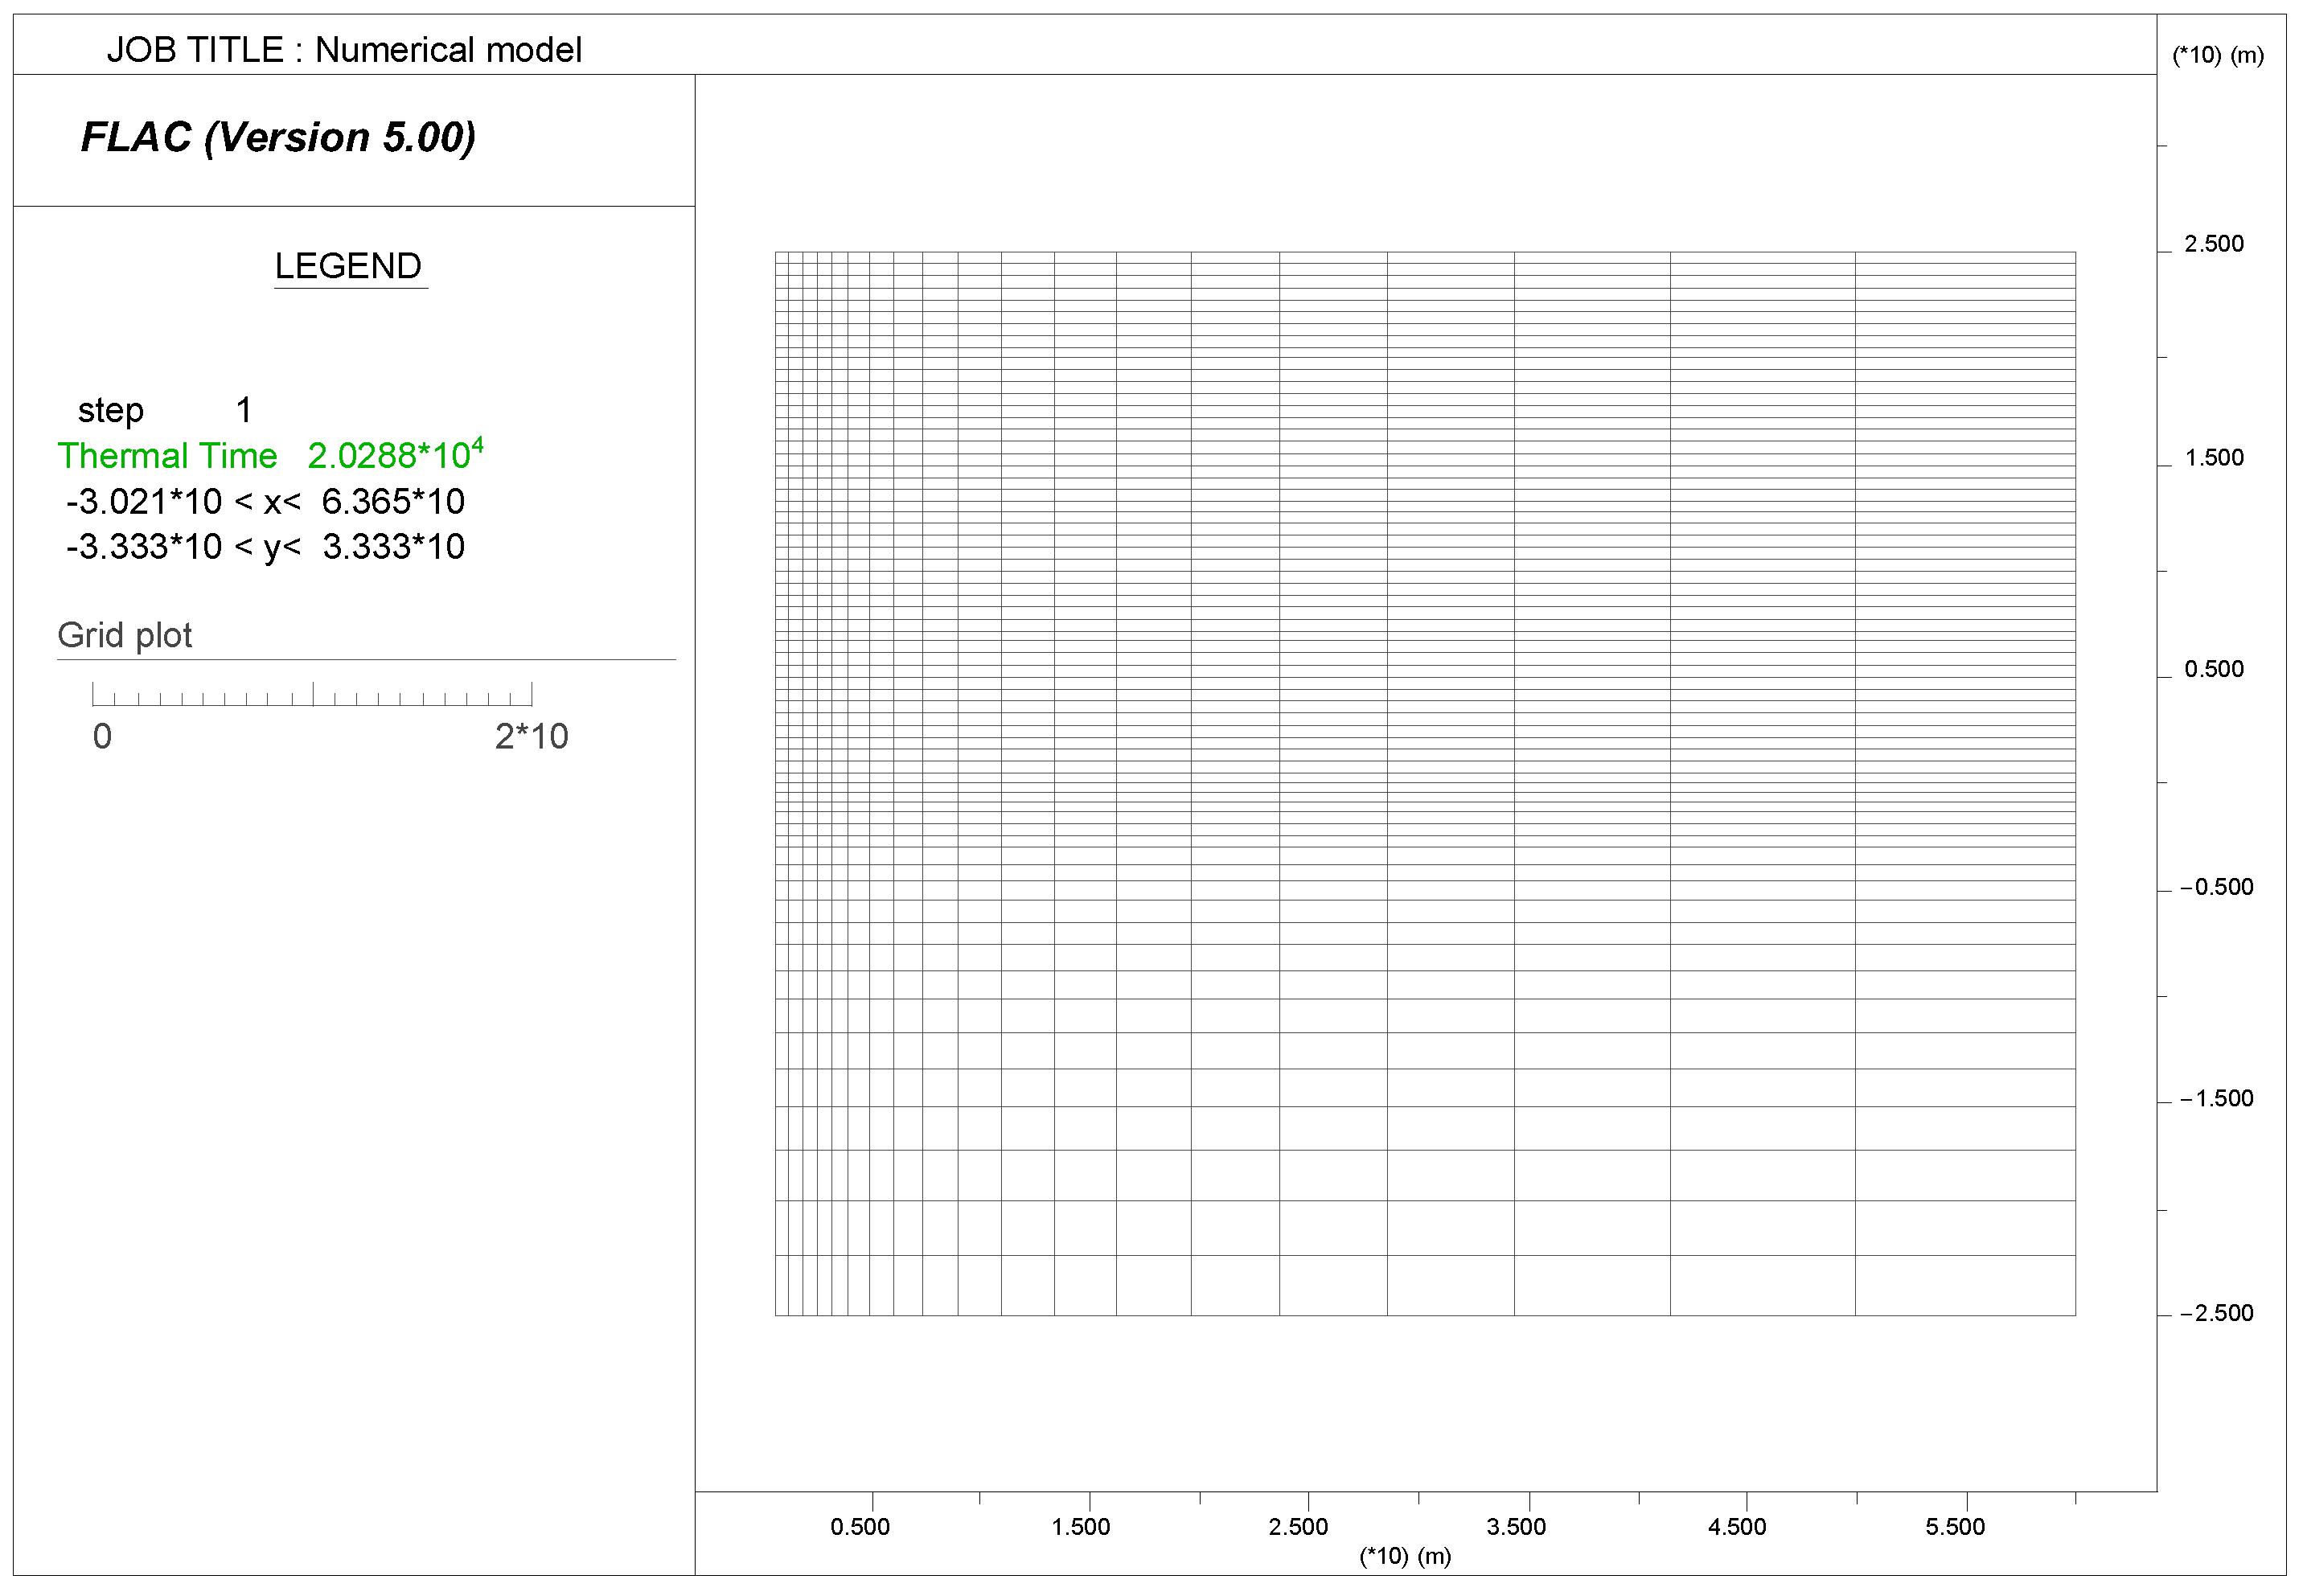The width and height of the screenshot is (2303, 1596).
Task: Click the 3.500 x-axis tick label
Action: (x=1516, y=1527)
